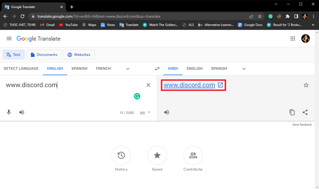Click the address bar URL
Image resolution: width=319 pixels, height=189 pixels.
99,17
